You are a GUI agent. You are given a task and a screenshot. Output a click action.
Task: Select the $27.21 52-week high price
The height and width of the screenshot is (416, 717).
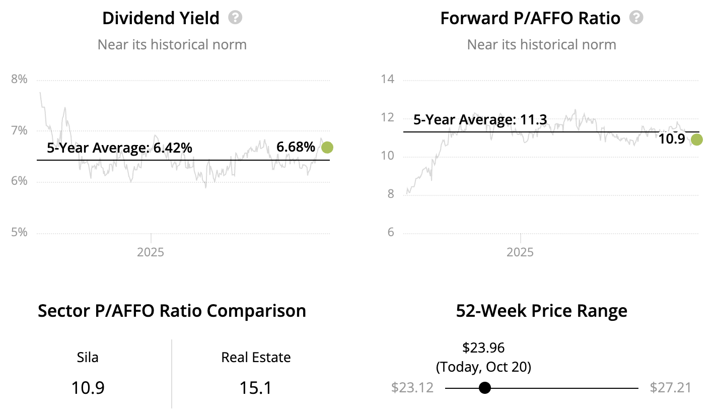point(670,388)
